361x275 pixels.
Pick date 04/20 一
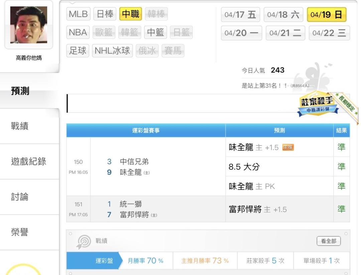coord(240,33)
